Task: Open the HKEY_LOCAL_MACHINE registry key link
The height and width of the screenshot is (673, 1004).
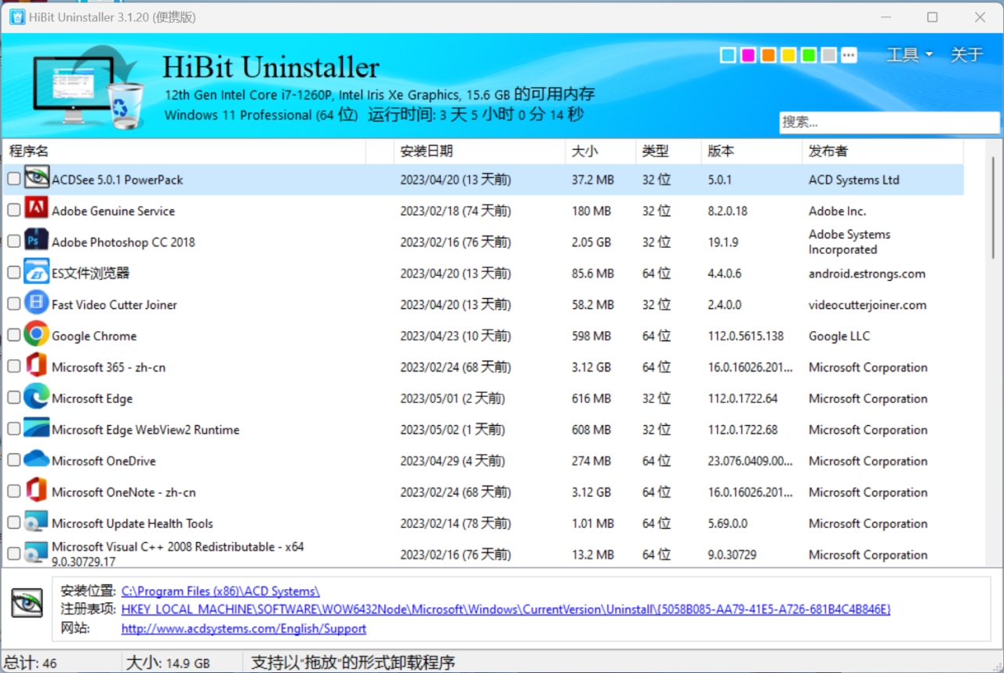Action: [x=506, y=609]
